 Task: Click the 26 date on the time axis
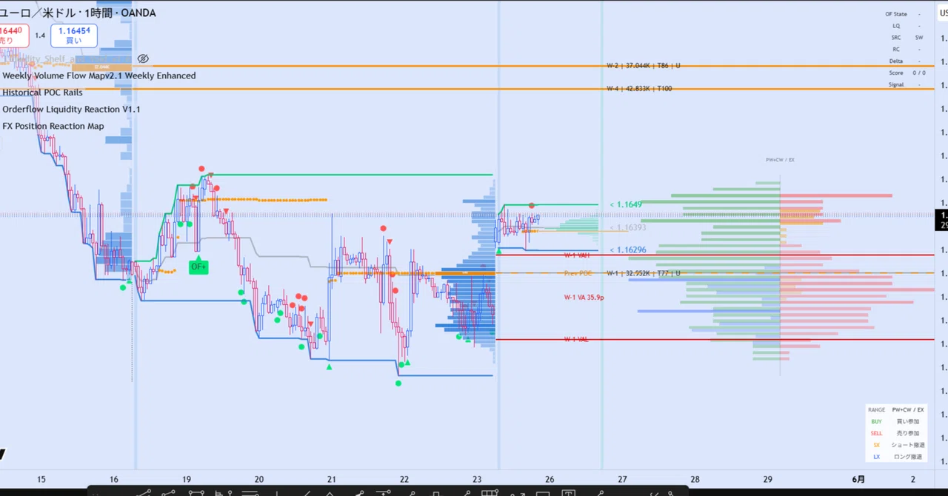point(550,480)
